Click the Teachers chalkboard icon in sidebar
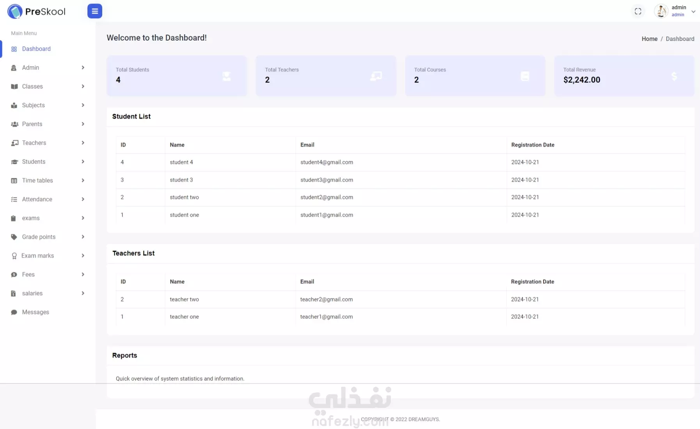This screenshot has height=429, width=700. click(14, 143)
